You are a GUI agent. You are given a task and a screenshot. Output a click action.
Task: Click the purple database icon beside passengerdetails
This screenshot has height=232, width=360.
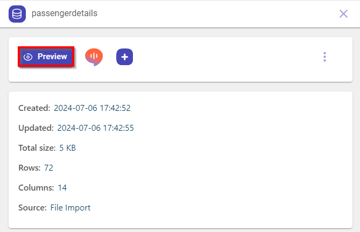point(17,13)
